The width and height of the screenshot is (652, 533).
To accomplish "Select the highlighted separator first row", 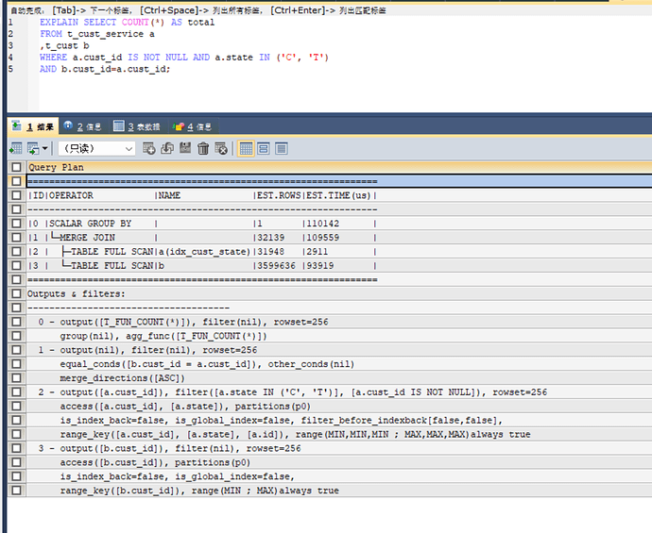I will click(x=339, y=181).
